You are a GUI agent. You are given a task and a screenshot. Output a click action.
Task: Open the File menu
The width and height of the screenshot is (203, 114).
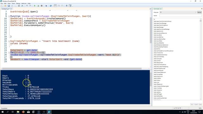pyautogui.click(x=2, y=3)
